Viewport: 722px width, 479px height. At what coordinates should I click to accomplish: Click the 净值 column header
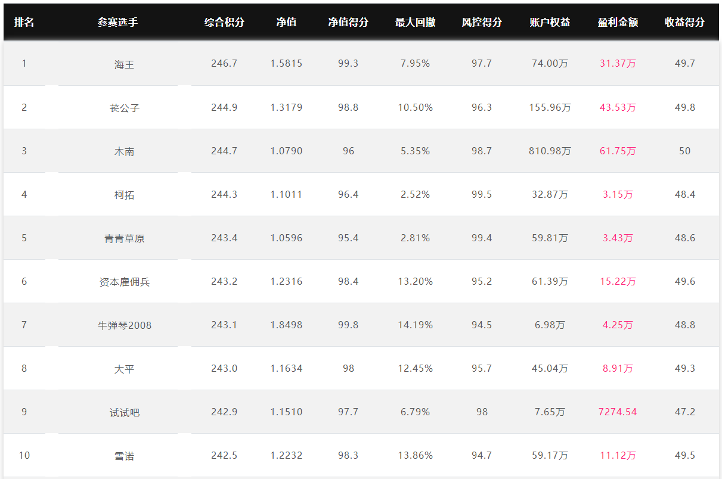click(x=286, y=22)
